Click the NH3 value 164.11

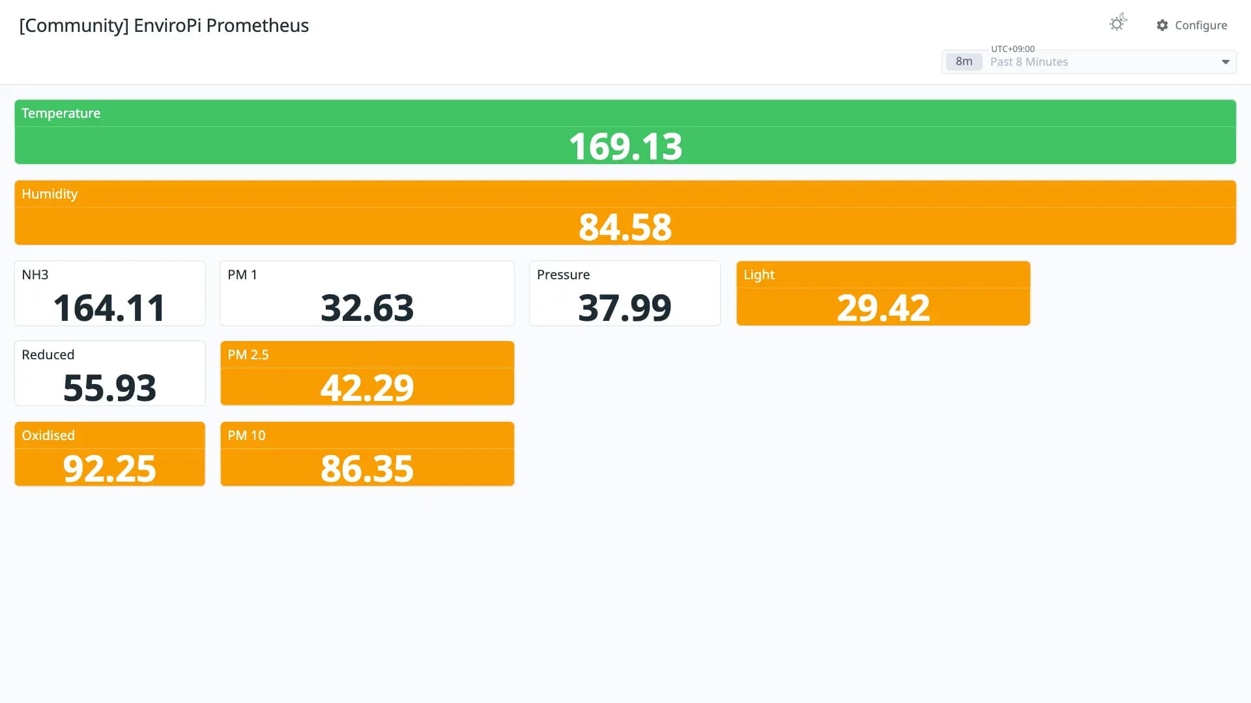point(109,308)
